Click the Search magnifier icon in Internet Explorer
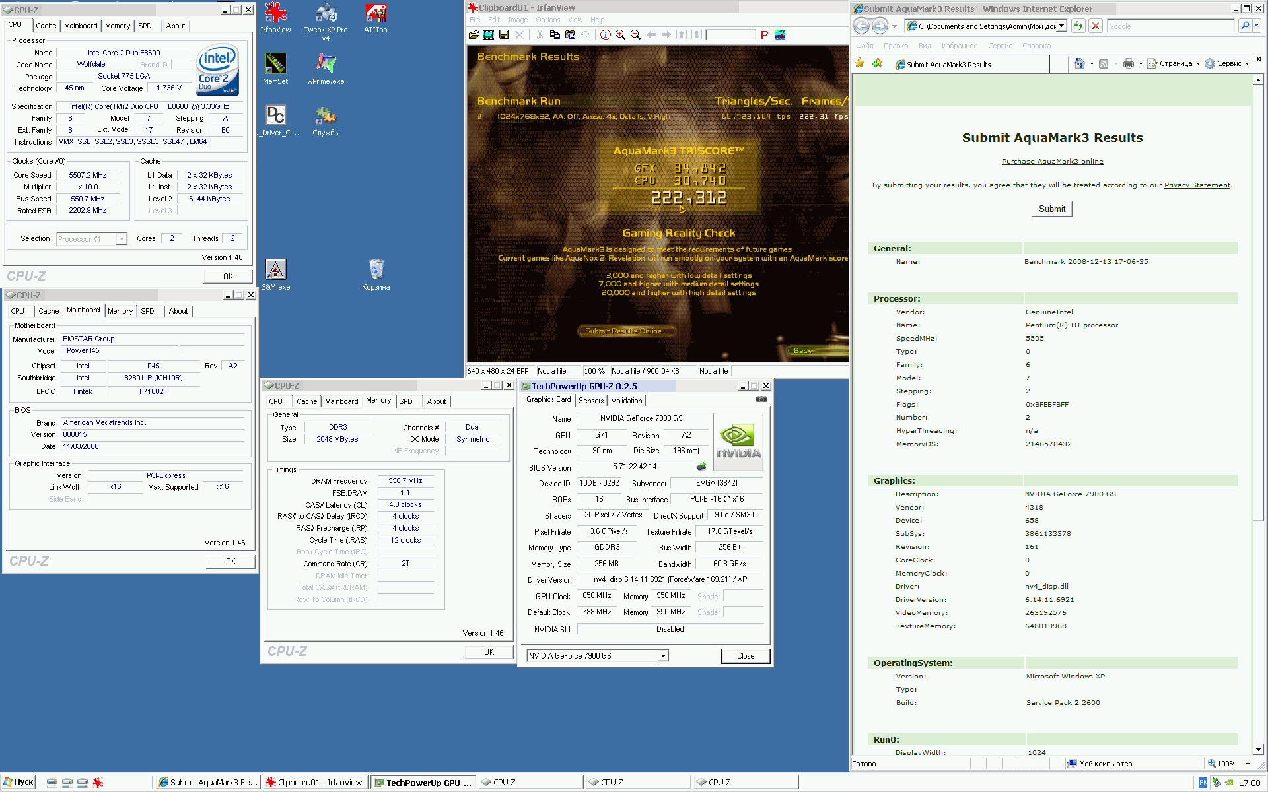Screen dimensions: 1268x792 click(x=1244, y=26)
